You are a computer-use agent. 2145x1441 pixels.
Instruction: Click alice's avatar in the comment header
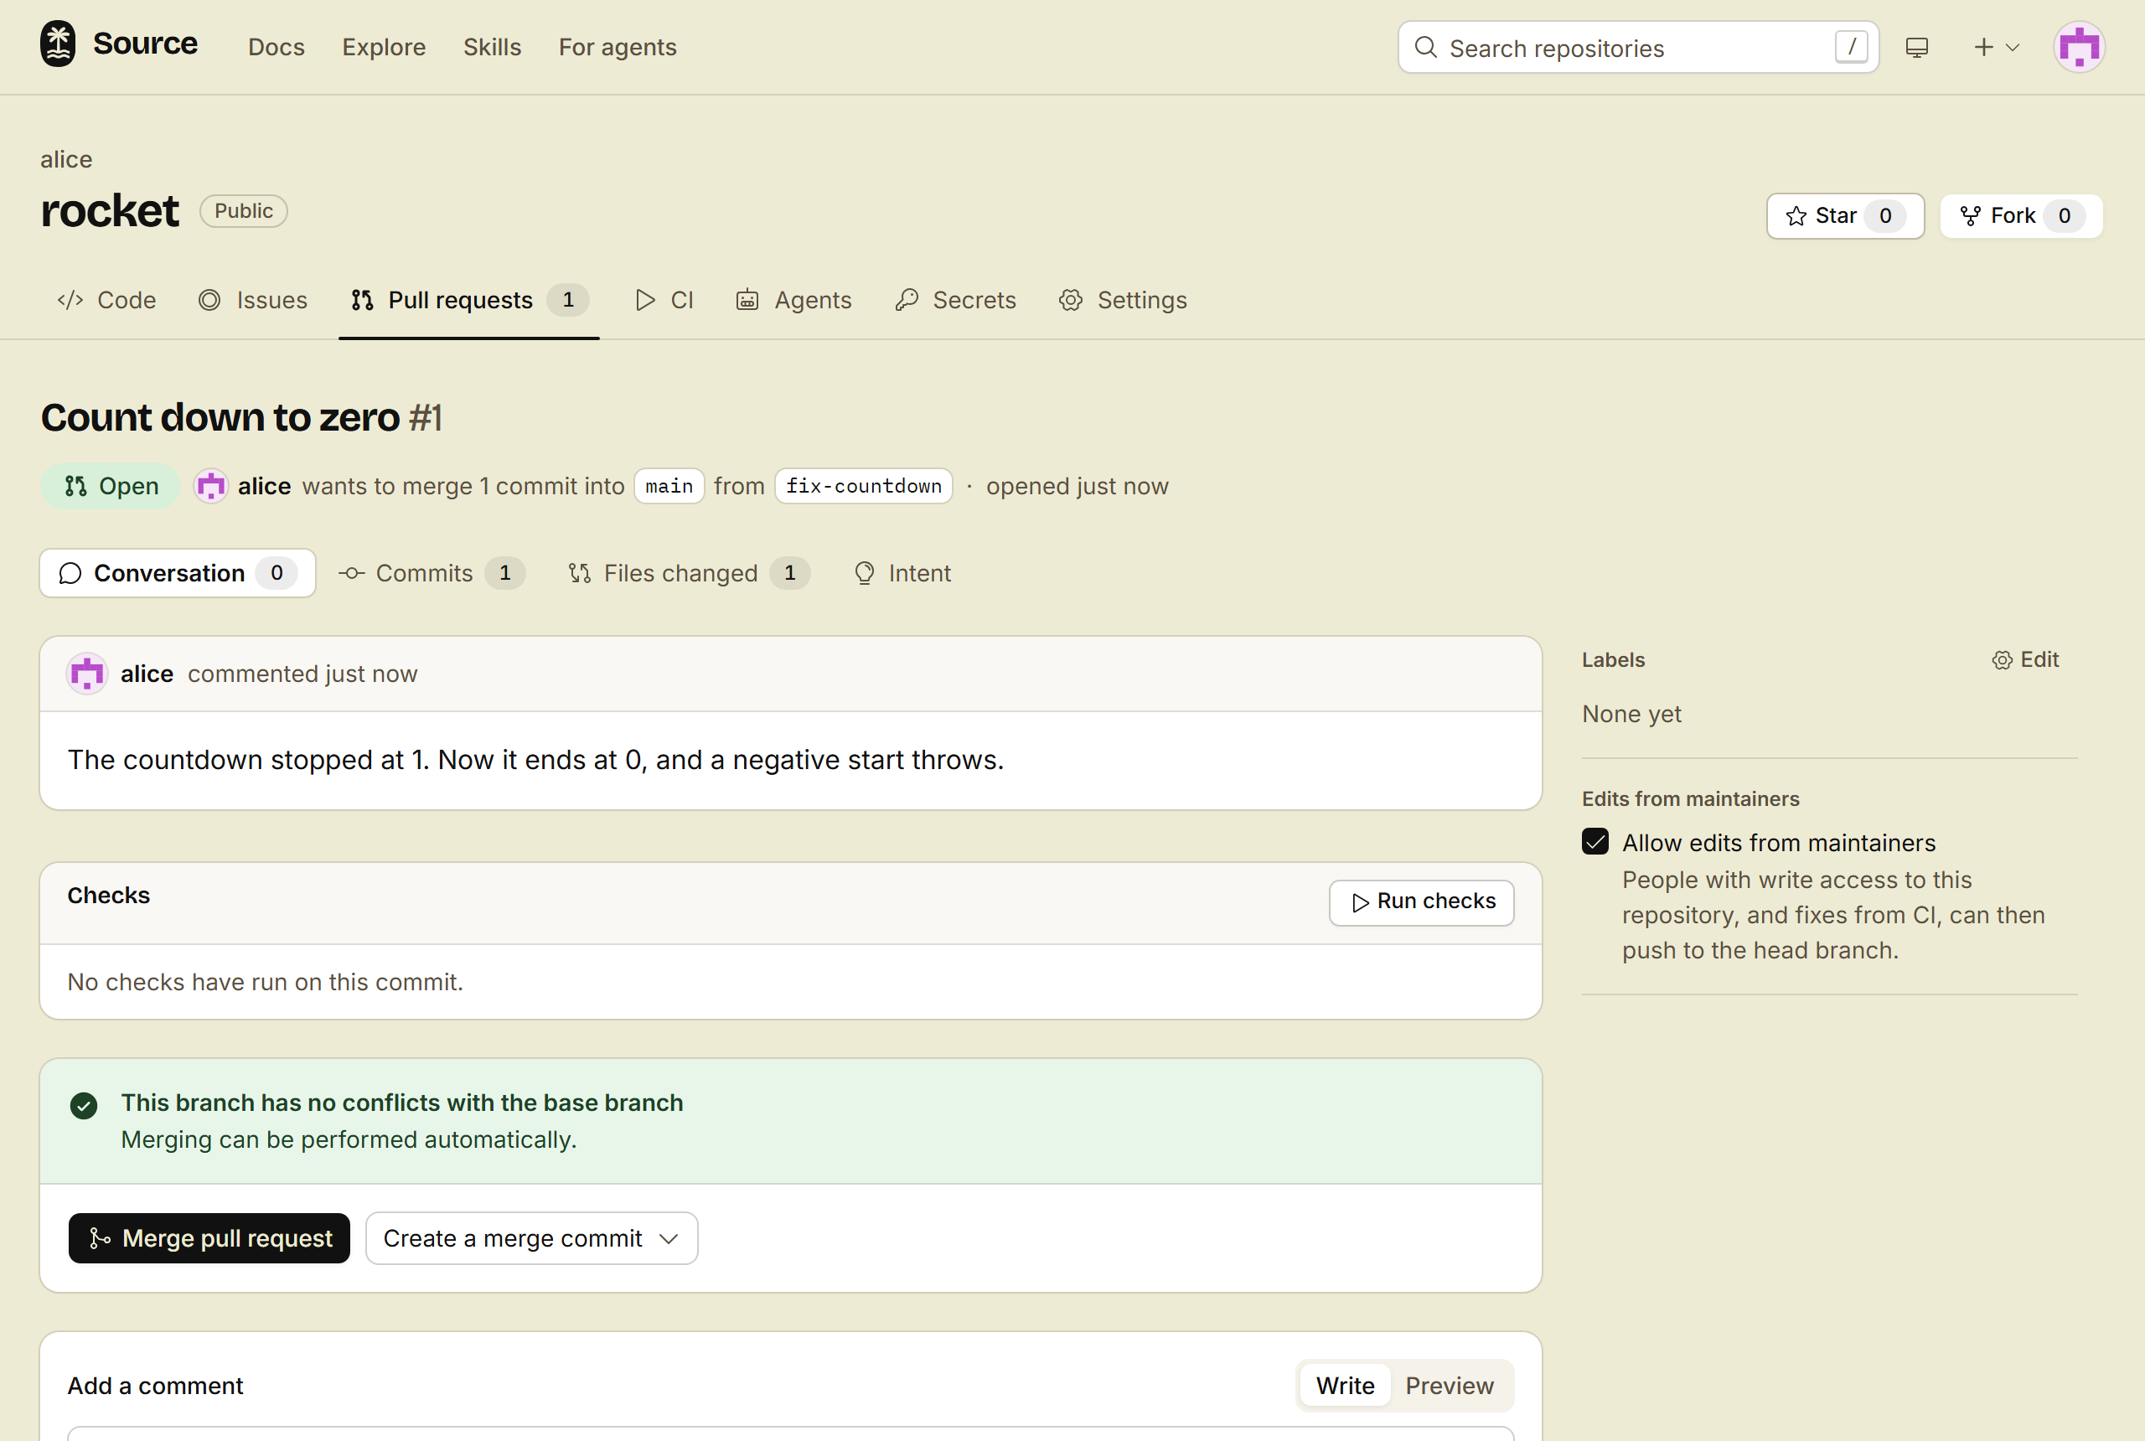pos(87,674)
